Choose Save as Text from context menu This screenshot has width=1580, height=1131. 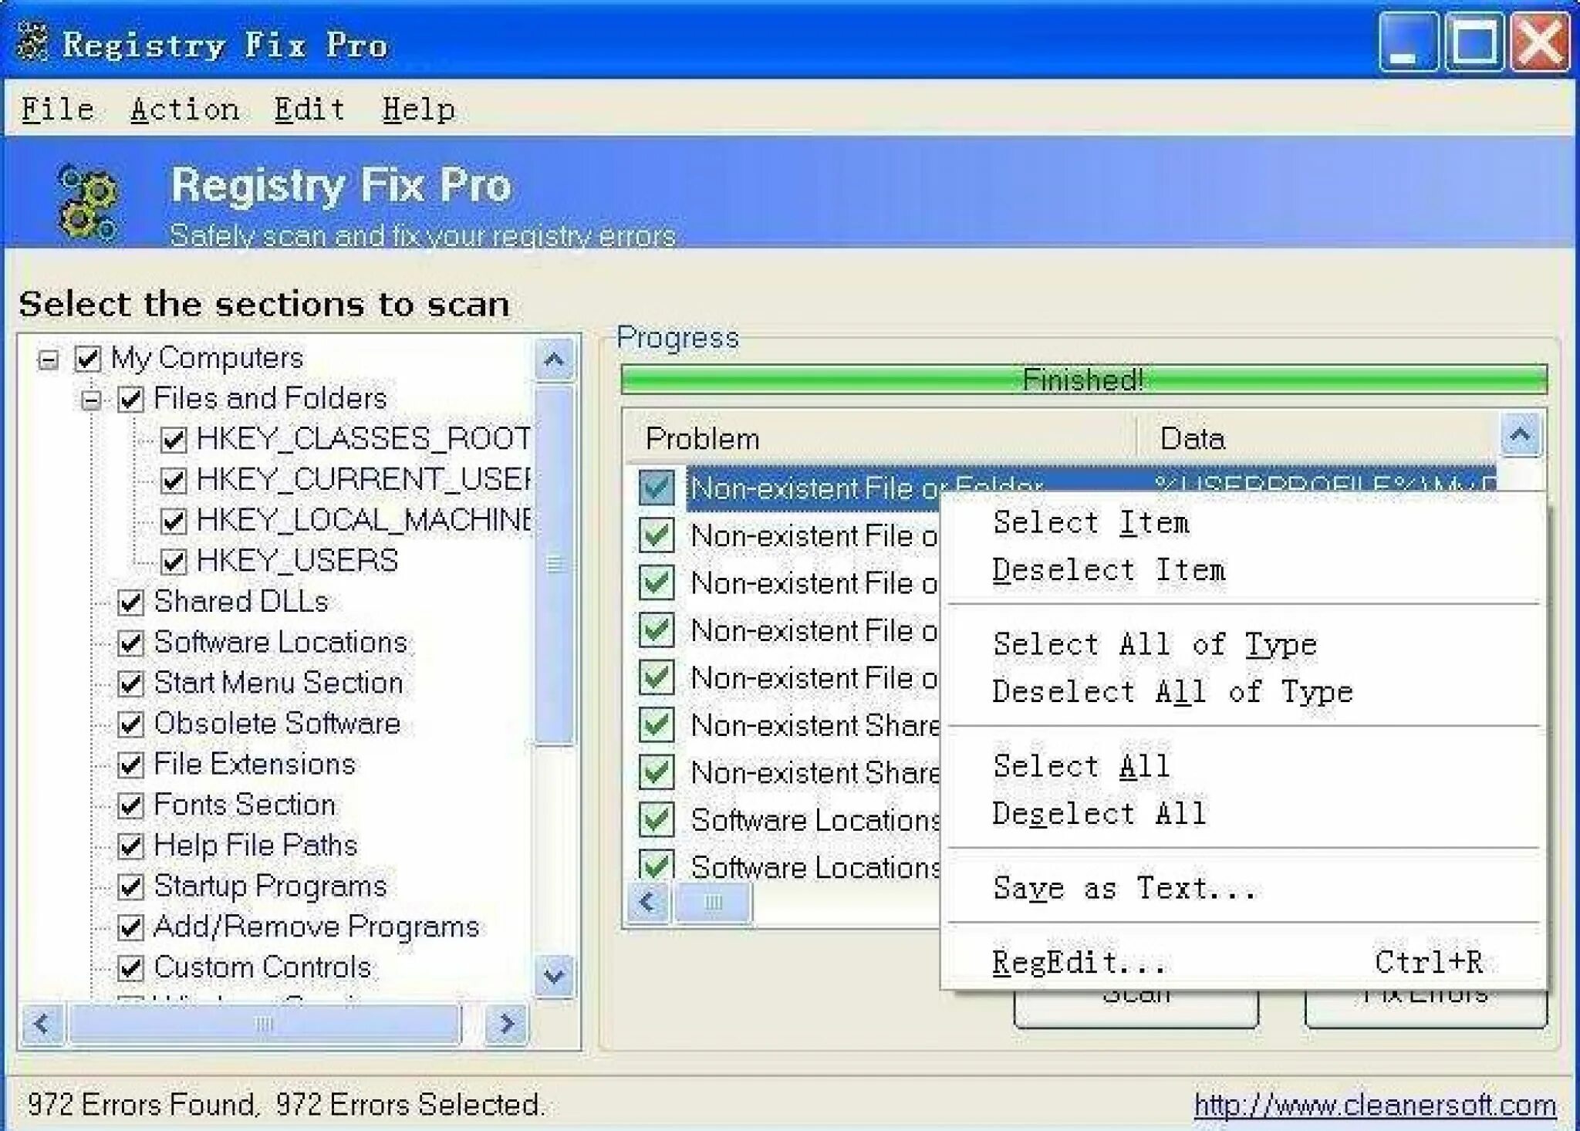pos(1123,888)
